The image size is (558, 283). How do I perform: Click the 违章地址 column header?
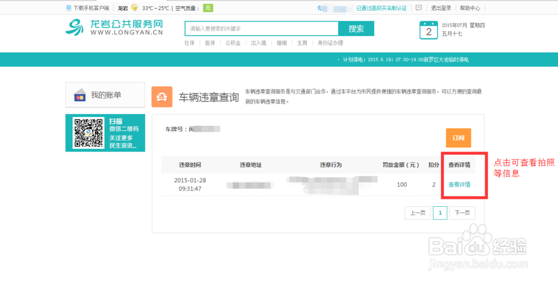tap(251, 165)
